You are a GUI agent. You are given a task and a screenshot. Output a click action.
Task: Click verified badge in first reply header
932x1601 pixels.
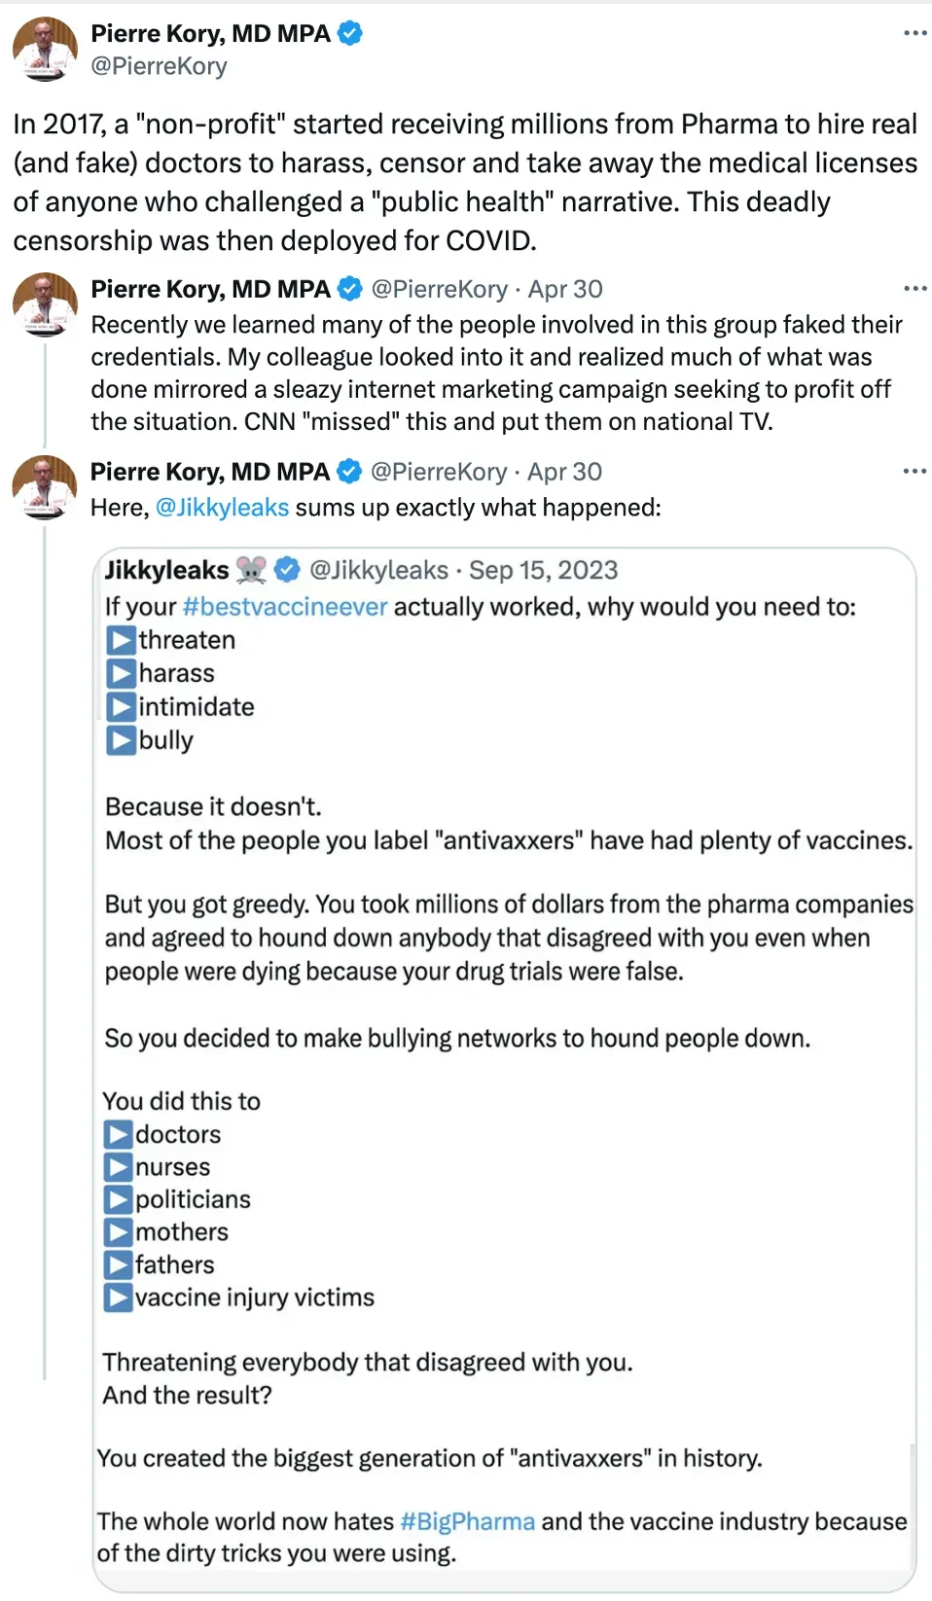click(x=350, y=289)
